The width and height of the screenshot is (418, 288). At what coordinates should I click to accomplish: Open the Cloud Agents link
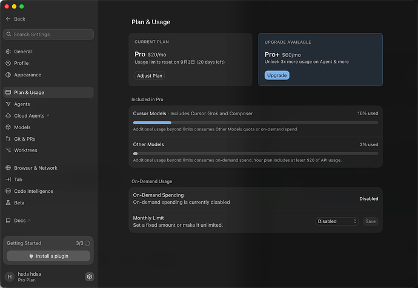tap(48, 116)
